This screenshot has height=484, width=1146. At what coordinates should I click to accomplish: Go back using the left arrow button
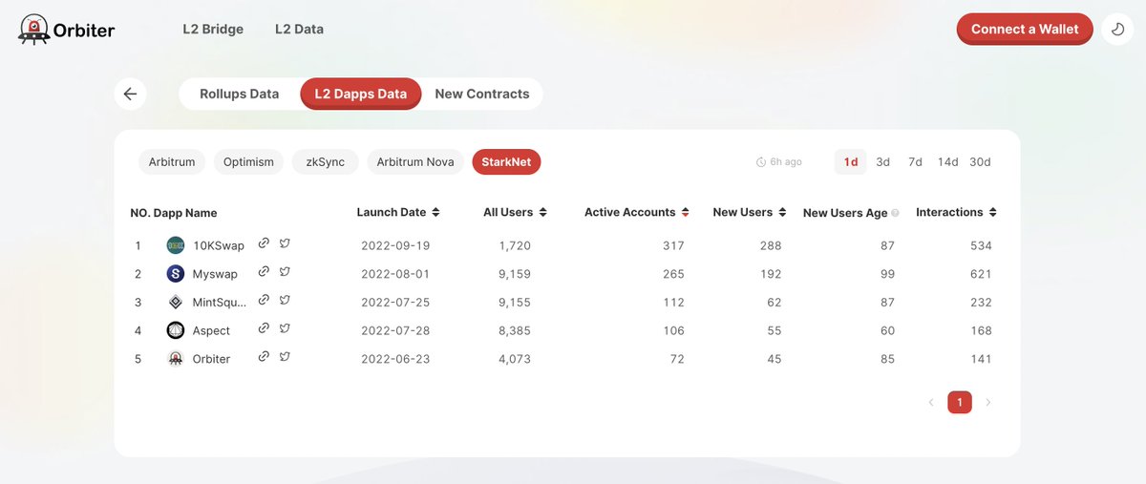130,94
